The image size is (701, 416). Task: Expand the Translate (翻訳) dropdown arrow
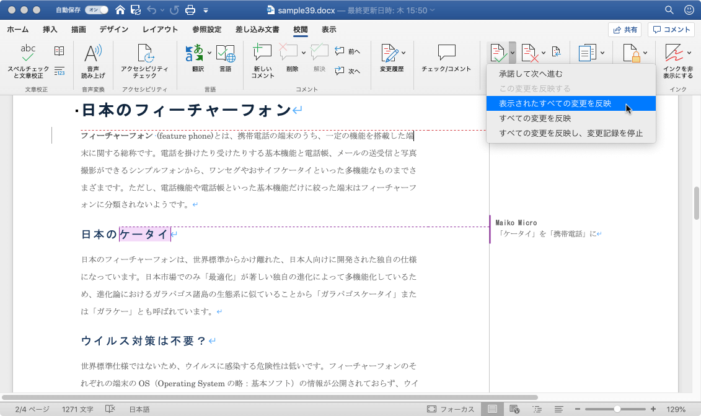click(x=209, y=53)
